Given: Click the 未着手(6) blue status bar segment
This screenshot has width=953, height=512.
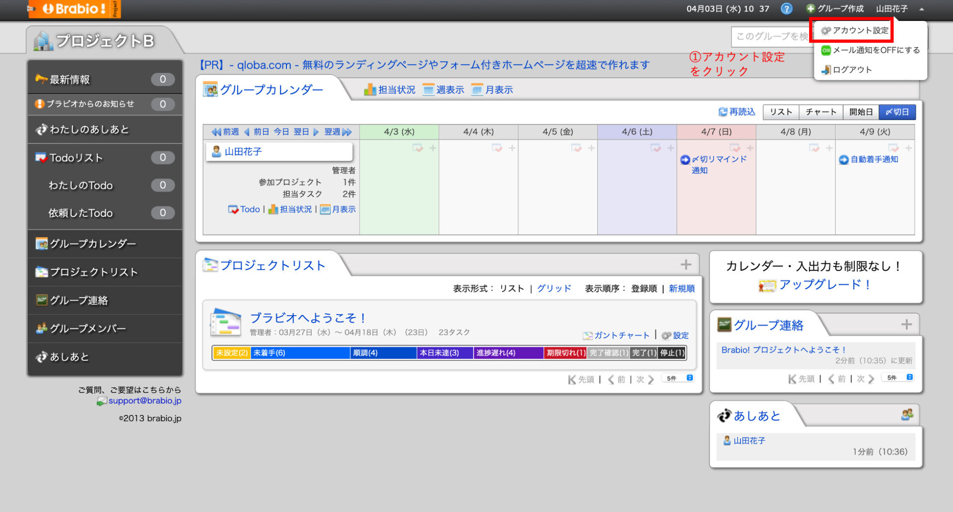Looking at the screenshot, I should [x=300, y=353].
